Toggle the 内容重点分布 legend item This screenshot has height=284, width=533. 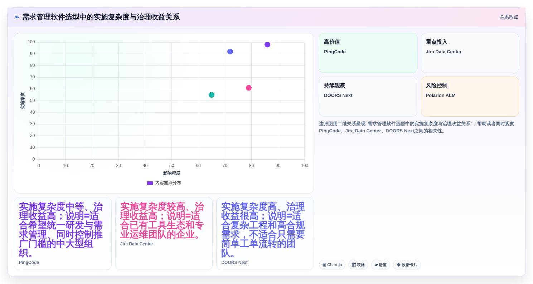[x=164, y=183]
